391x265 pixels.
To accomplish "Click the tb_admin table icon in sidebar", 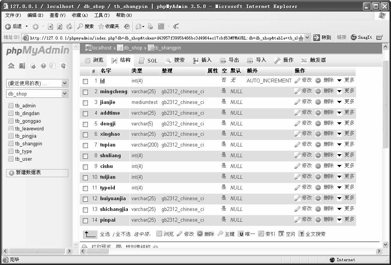I will coord(11,105).
